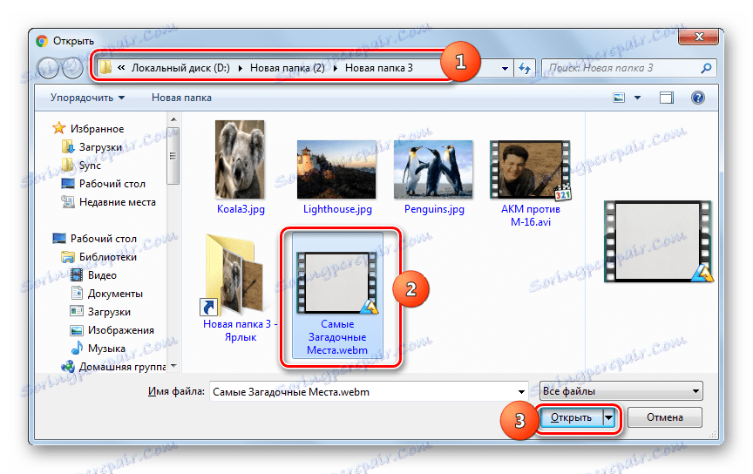Open the Все файлы file type dropdown
753x474 pixels.
click(621, 391)
